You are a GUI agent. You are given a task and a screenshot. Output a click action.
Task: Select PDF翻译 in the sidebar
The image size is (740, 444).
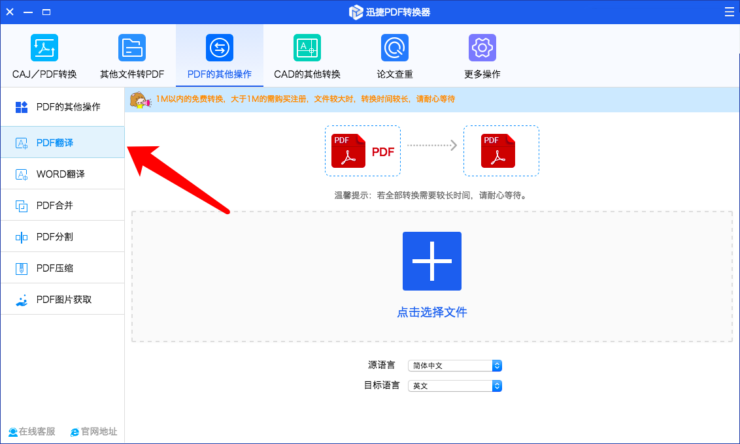pyautogui.click(x=63, y=142)
